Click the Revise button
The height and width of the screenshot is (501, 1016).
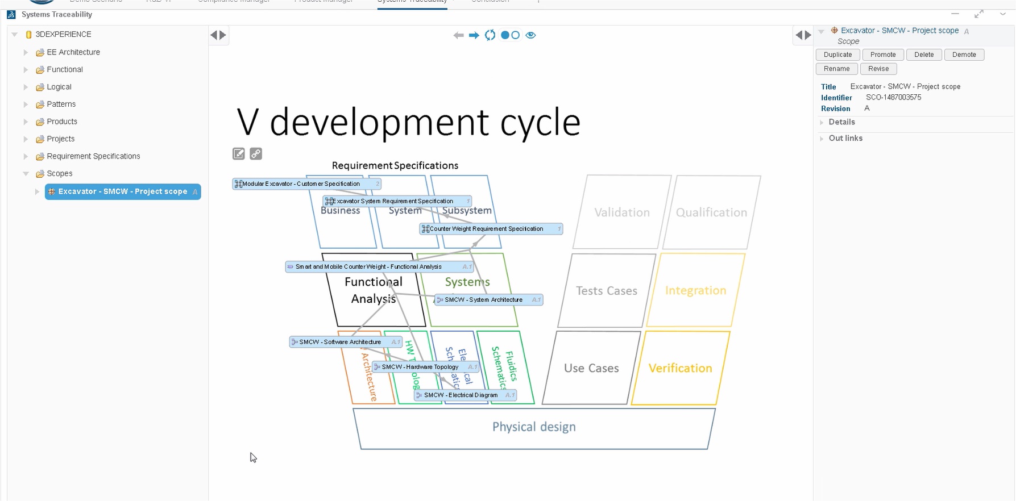878,69
